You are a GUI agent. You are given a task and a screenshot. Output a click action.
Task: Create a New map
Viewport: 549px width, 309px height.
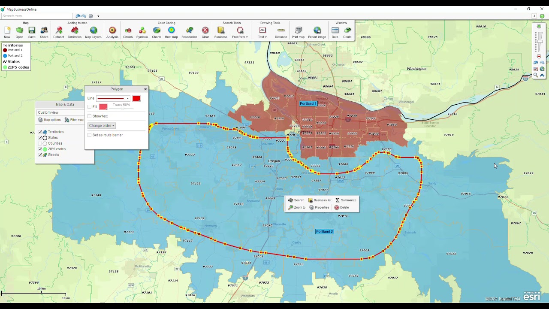(7, 32)
